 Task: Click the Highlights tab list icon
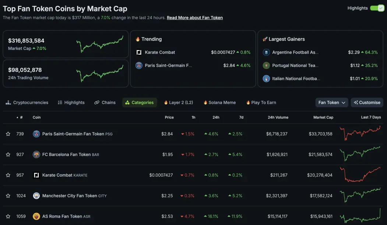click(60, 102)
